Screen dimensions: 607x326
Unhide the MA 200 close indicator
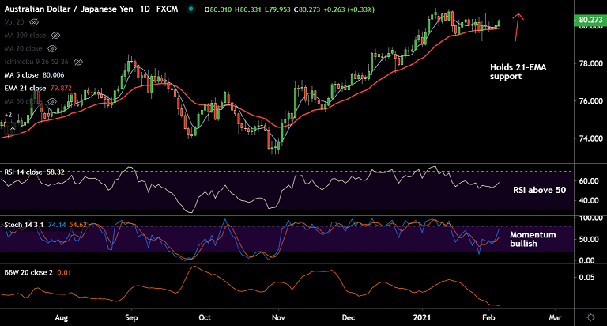56,36
